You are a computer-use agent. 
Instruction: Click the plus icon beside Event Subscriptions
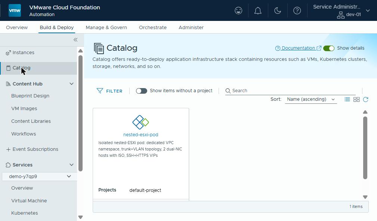tap(8, 149)
